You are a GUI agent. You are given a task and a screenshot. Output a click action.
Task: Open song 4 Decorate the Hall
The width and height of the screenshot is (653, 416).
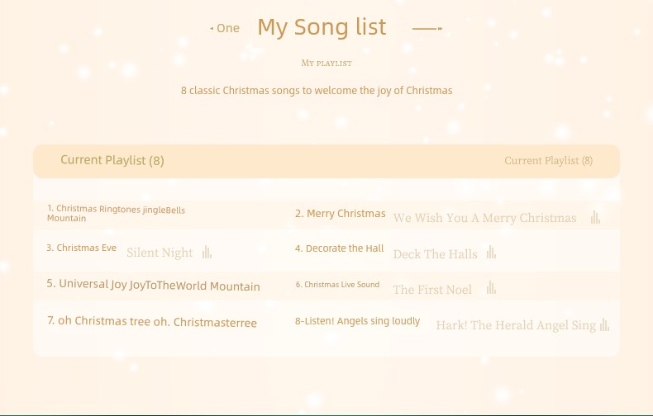point(340,248)
